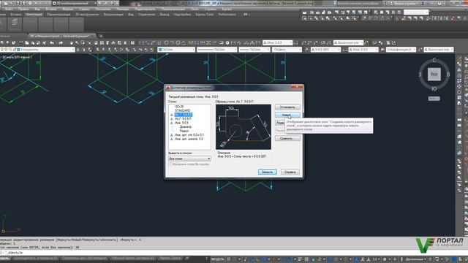Click the Координаты layer color swatch
The image size is (468, 263).
pyautogui.click(x=18, y=50)
